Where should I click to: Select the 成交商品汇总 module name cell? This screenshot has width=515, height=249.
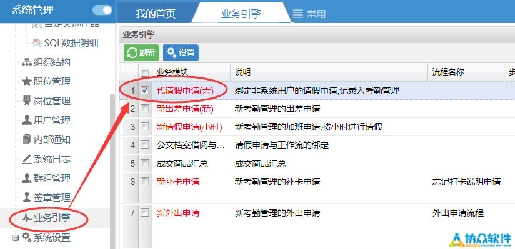pos(182,164)
